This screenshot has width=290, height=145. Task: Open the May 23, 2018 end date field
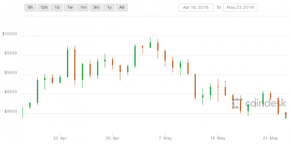point(241,8)
